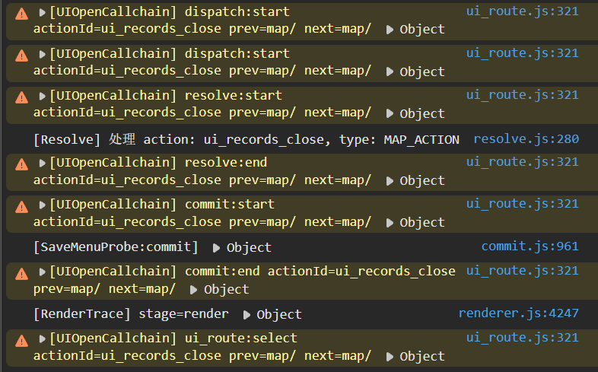Click warning icon on topmost dispatch:start row
Screen dimensions: 598x372
click(x=22, y=14)
